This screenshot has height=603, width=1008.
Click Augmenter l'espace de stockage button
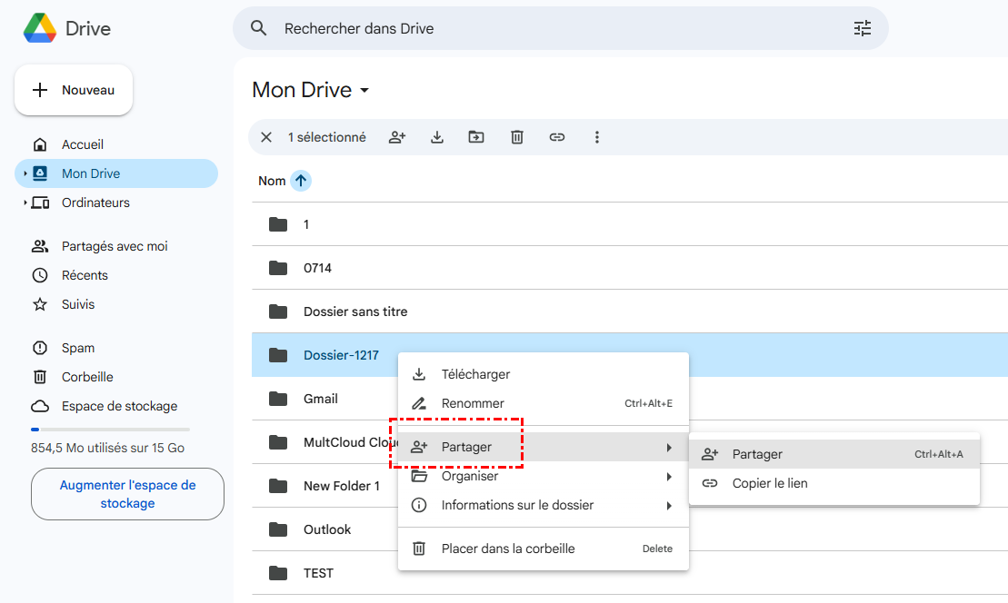pos(127,494)
